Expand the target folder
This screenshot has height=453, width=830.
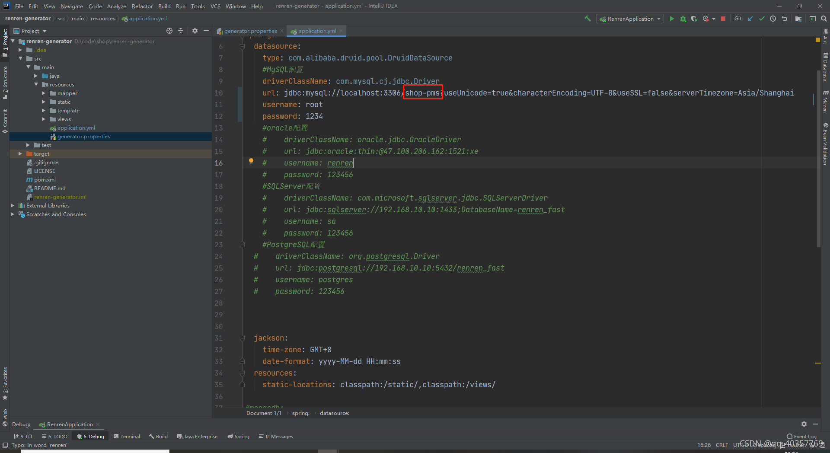(20, 153)
